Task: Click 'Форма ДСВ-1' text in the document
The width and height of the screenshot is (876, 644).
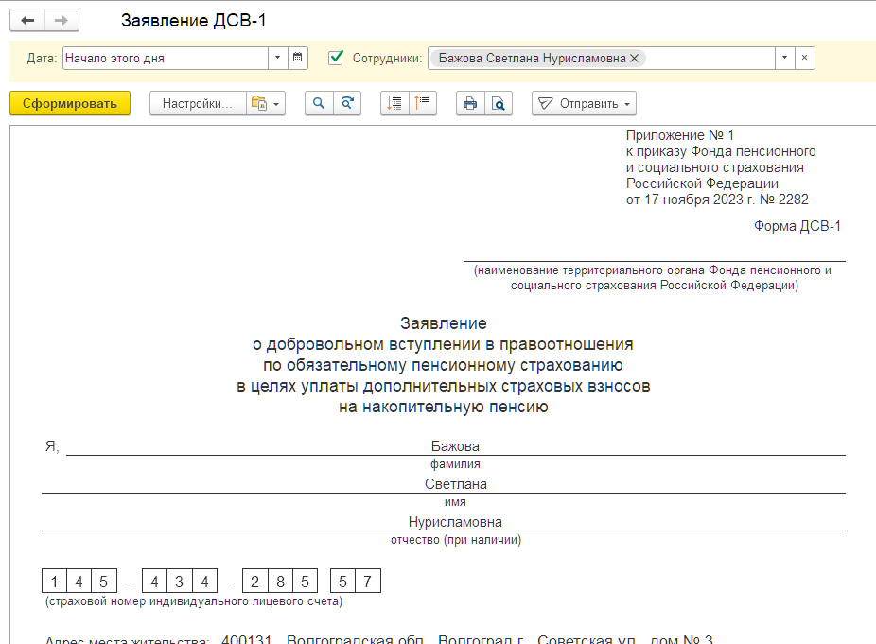Action: (797, 226)
